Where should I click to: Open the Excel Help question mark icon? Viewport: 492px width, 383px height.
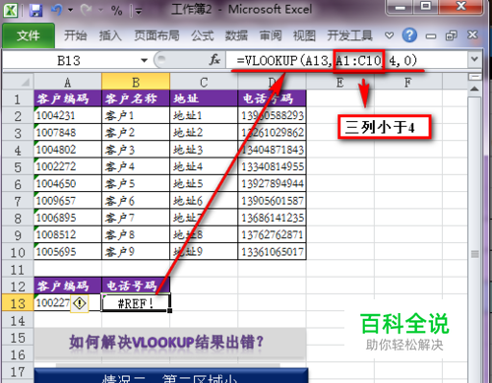pyautogui.click(x=409, y=35)
